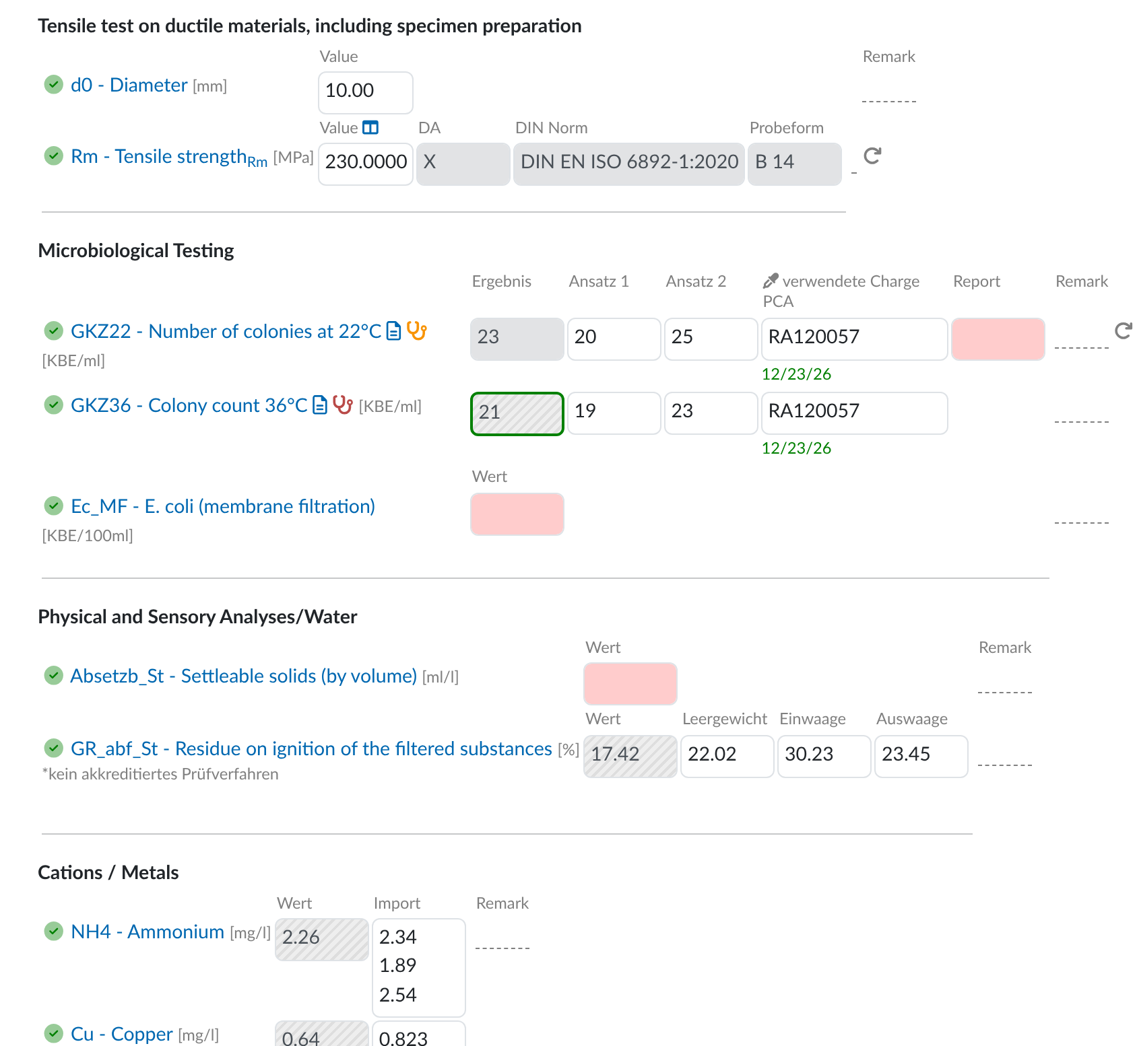The image size is (1137, 1046).
Task: Open the document icon next to GKZ22
Action: pyautogui.click(x=394, y=331)
